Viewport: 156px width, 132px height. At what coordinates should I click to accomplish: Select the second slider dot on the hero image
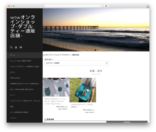[x=97, y=50]
